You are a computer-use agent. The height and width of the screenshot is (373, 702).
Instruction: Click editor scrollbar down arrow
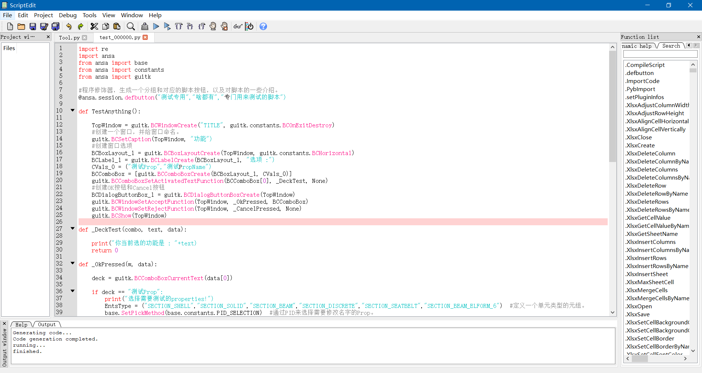point(613,313)
